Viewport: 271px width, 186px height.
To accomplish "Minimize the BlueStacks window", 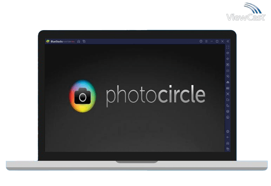I will click(x=212, y=41).
